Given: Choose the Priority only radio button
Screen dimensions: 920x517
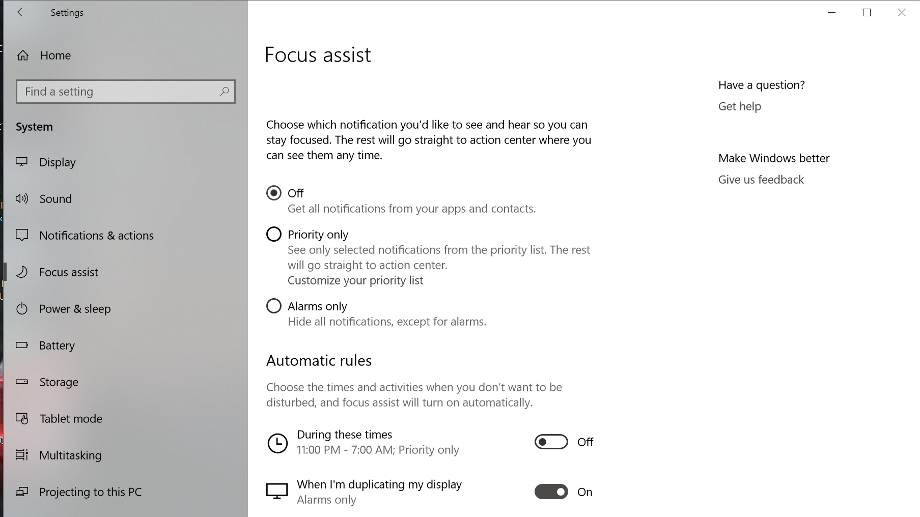Looking at the screenshot, I should tap(274, 234).
